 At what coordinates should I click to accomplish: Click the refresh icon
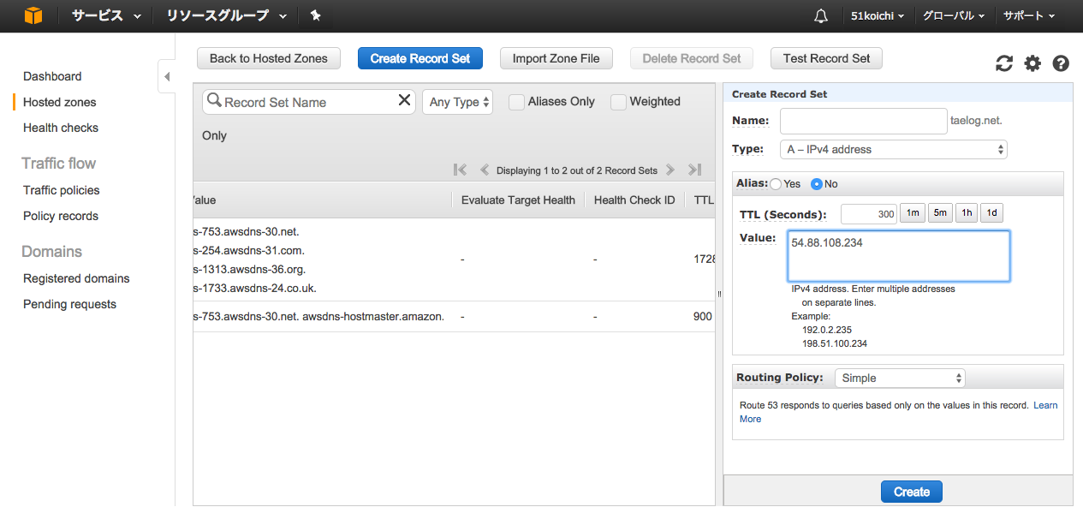[1004, 63]
